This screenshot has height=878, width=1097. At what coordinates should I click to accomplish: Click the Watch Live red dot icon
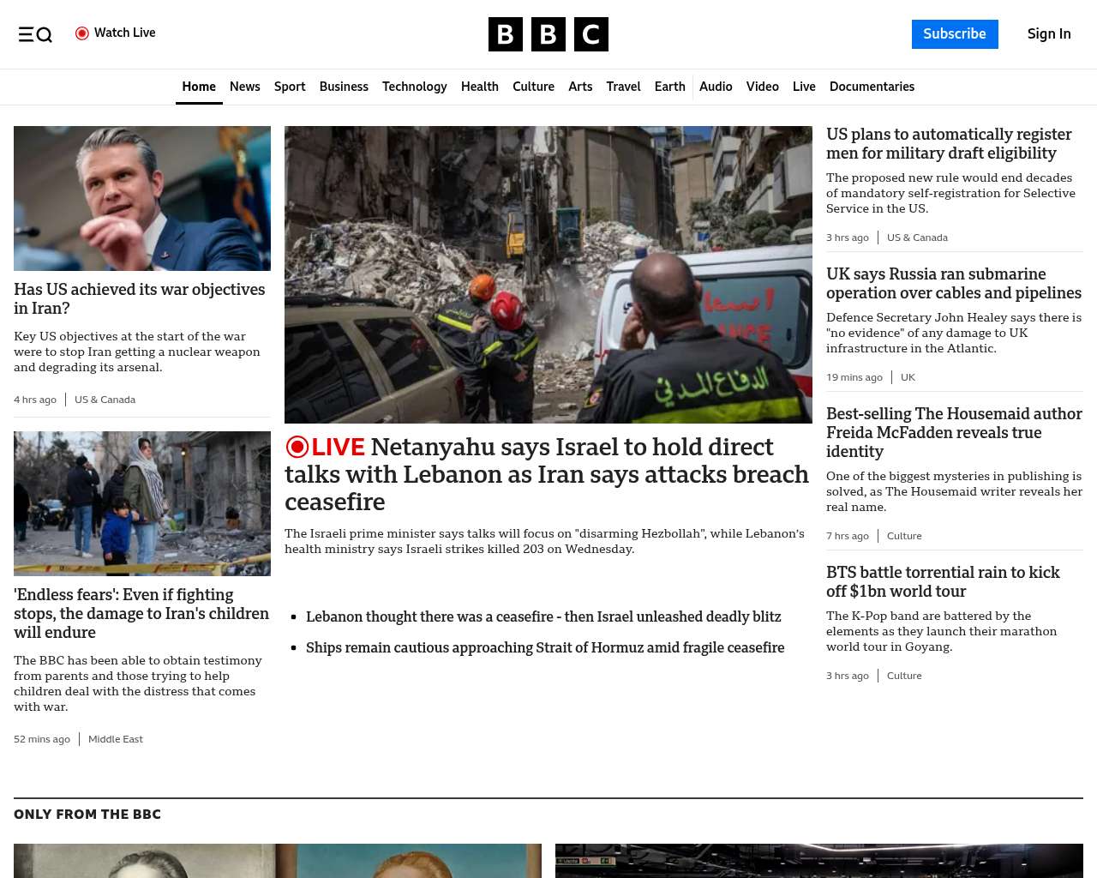82,33
